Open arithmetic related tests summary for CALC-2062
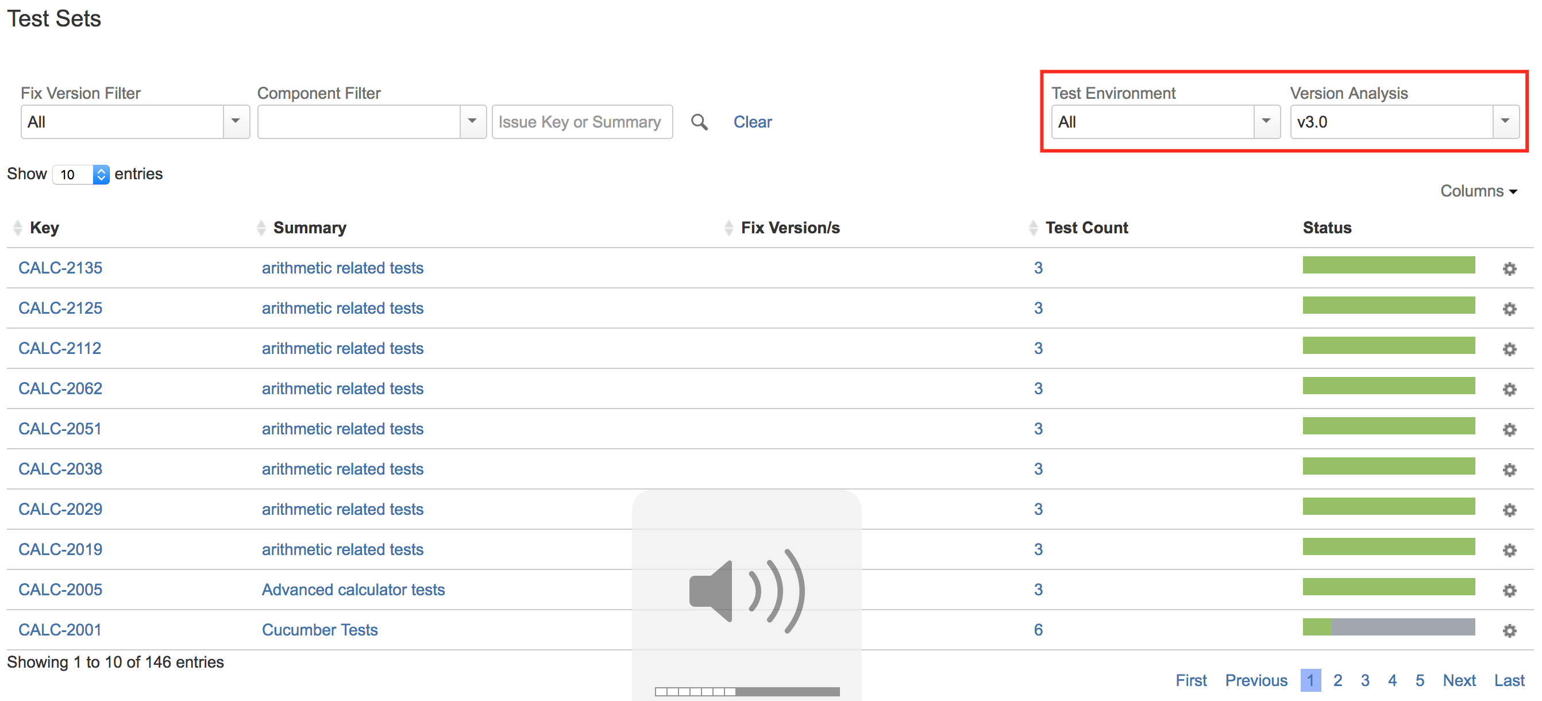 (x=342, y=388)
